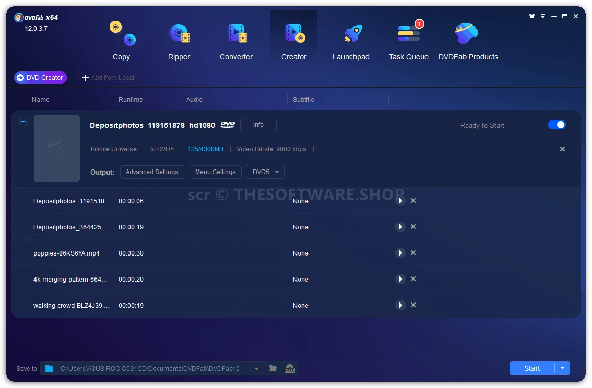592x388 pixels.
Task: Click Add from Local
Action: [x=109, y=78]
